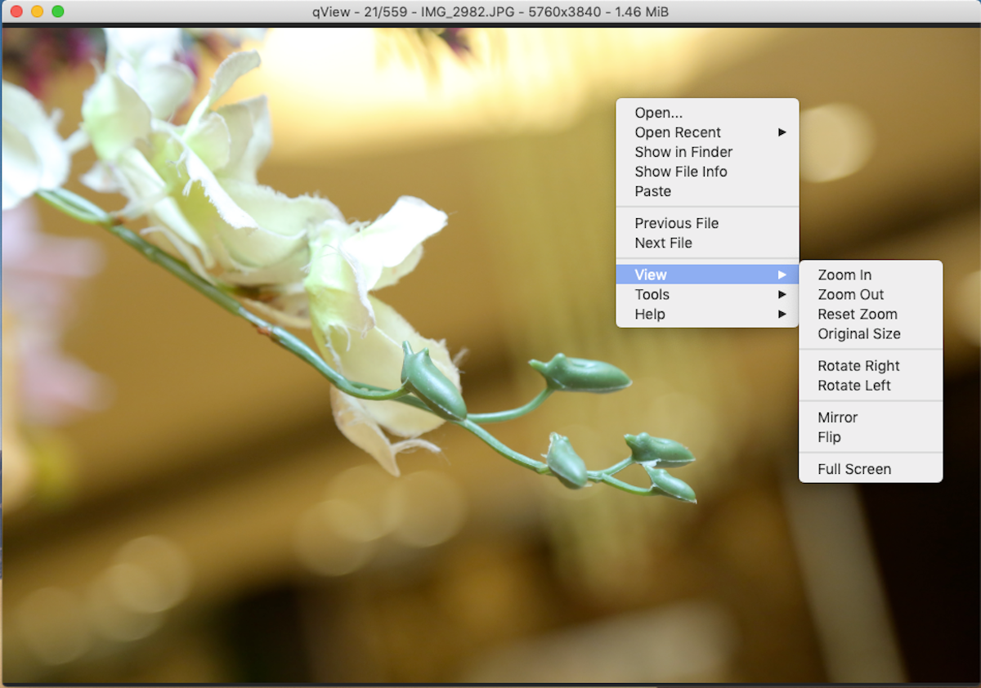Screen dimensions: 981x688
Task: Reset Zoom to default
Action: (857, 314)
